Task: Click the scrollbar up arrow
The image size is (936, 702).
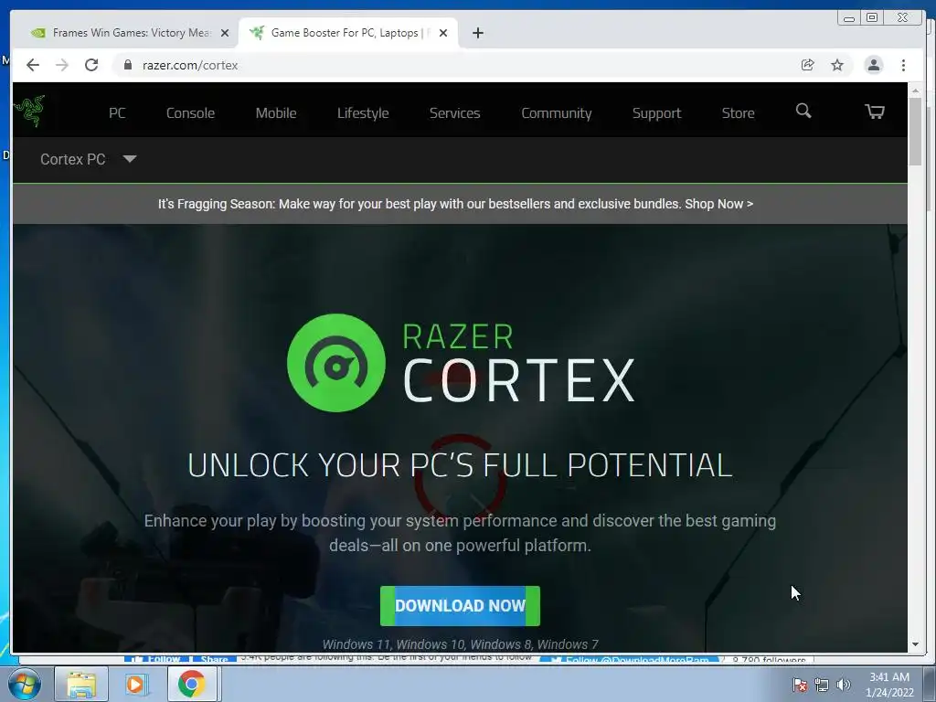Action: (915, 90)
